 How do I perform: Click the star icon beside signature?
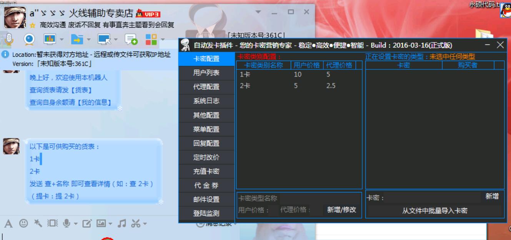point(33,25)
